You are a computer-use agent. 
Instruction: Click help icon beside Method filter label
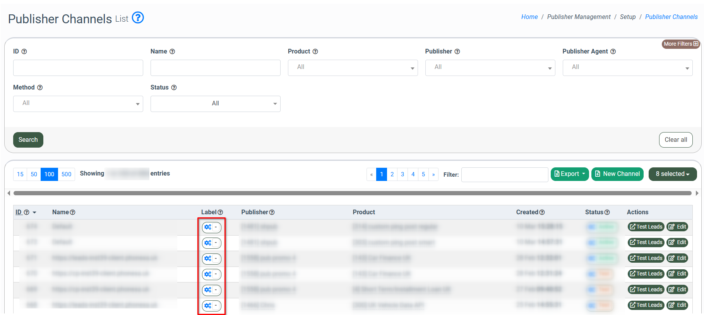40,88
